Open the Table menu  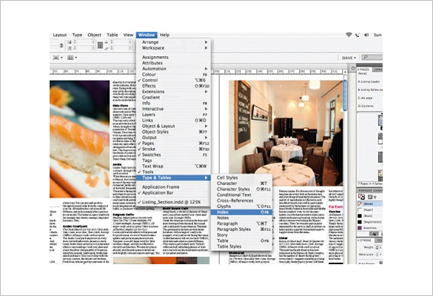pyautogui.click(x=112, y=35)
